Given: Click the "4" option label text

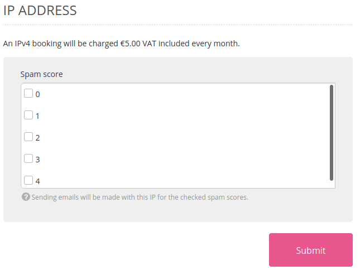Looking at the screenshot, I should click(x=38, y=181).
